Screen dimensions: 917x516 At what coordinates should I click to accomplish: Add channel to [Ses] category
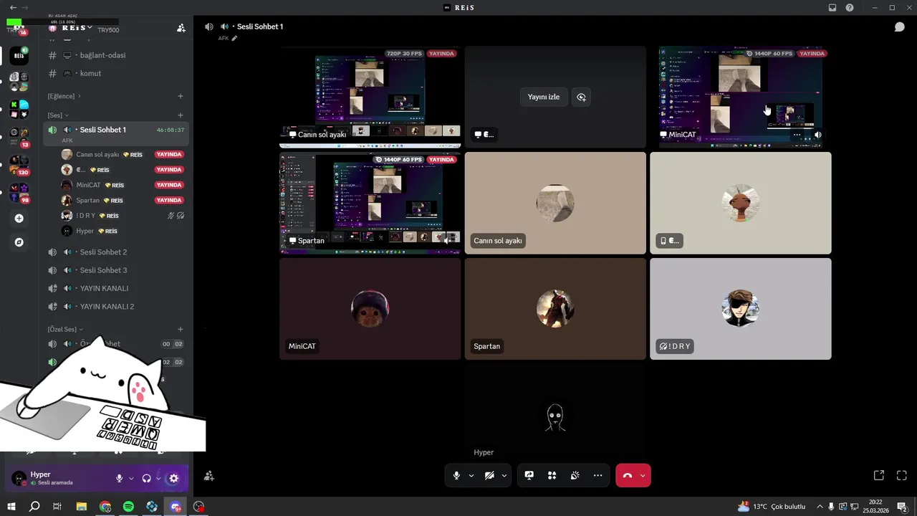tap(181, 115)
